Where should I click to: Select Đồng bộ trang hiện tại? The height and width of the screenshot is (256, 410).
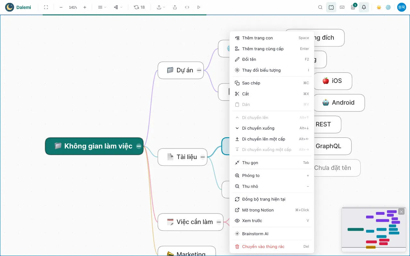272,199
